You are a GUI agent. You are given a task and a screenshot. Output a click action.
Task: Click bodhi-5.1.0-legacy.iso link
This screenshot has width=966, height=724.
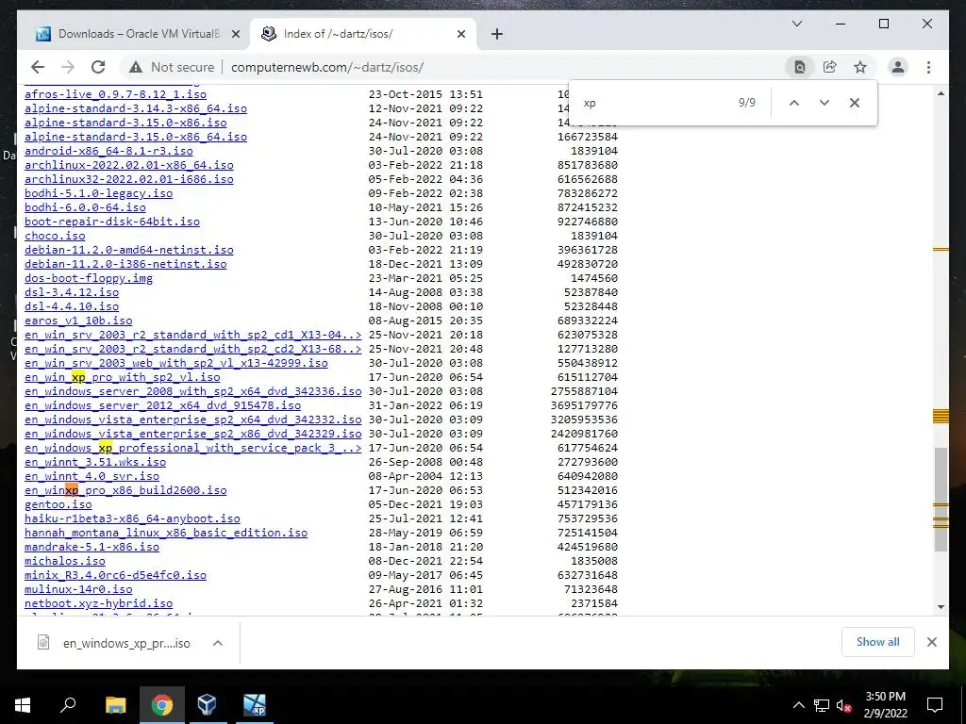click(98, 193)
